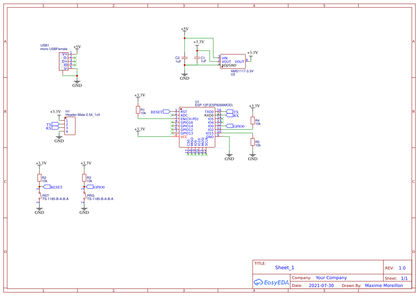This screenshot has width=419, height=296.
Task: Select resistor R2 above the RST button
Action: coord(39,178)
